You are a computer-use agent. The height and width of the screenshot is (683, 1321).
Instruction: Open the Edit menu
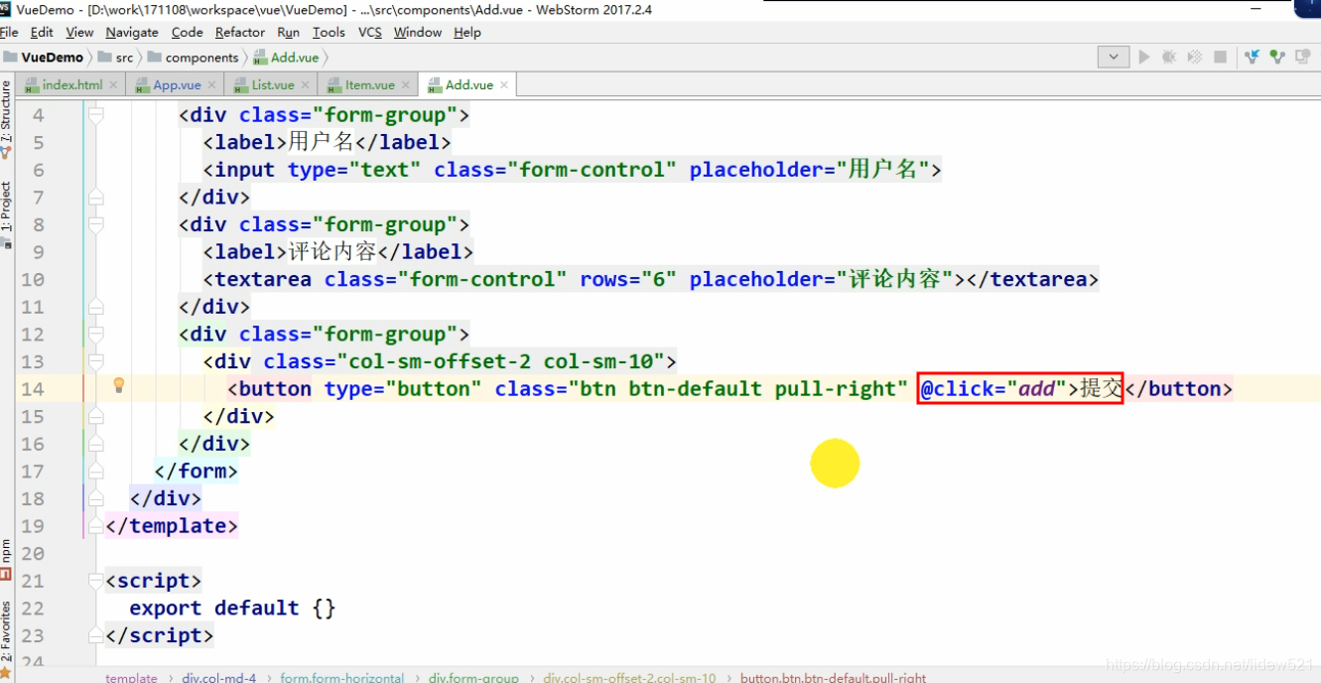[42, 33]
